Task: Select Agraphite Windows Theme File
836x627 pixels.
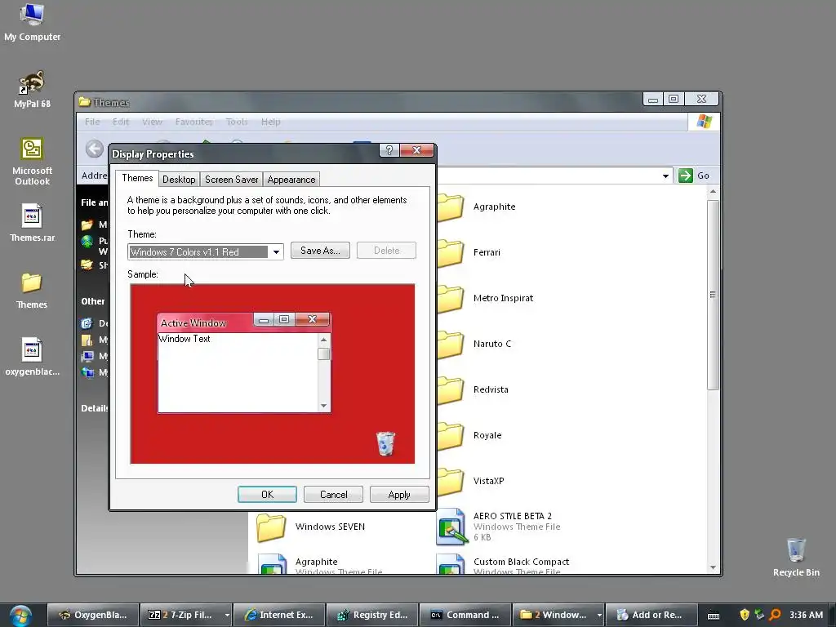Action: click(x=320, y=564)
